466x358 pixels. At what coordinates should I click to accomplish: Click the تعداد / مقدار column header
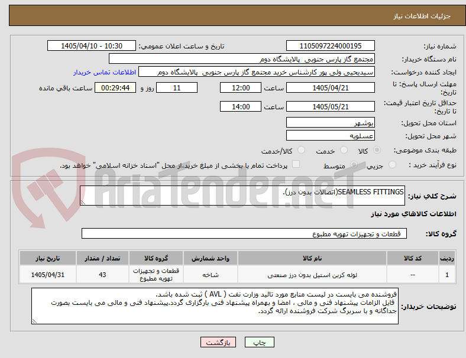coord(102,258)
